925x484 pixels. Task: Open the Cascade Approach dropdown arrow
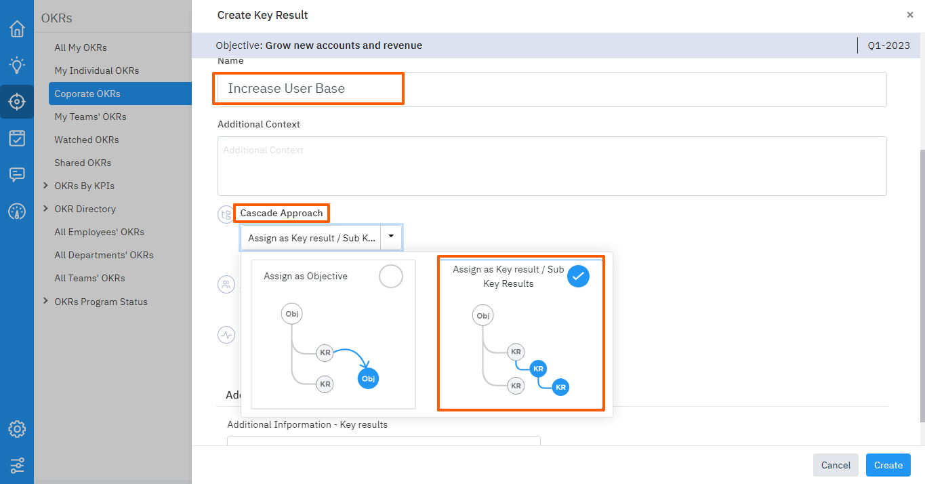pyautogui.click(x=391, y=237)
